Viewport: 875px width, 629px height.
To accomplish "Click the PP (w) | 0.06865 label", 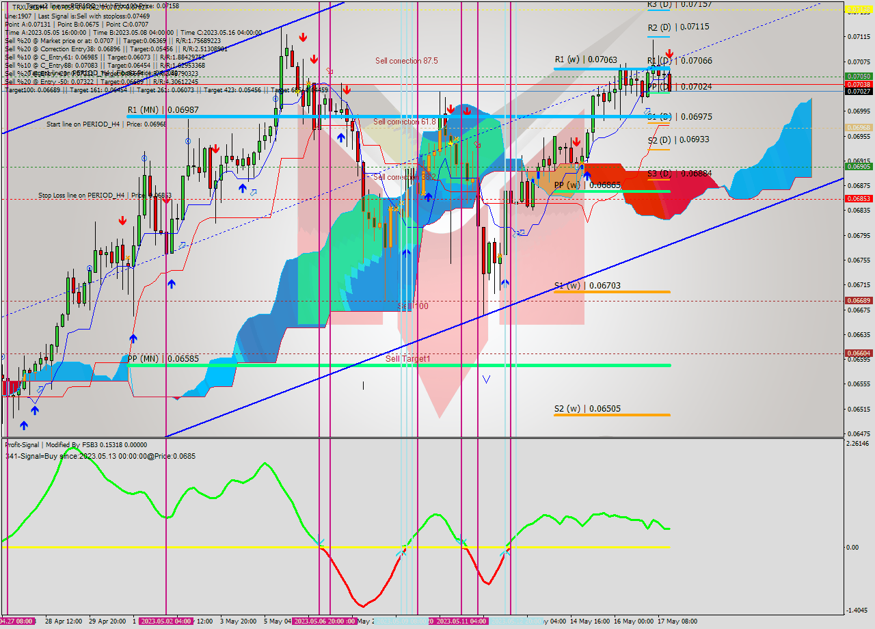I will (587, 185).
